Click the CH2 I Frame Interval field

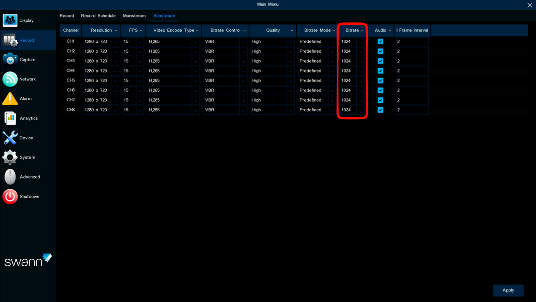point(412,51)
